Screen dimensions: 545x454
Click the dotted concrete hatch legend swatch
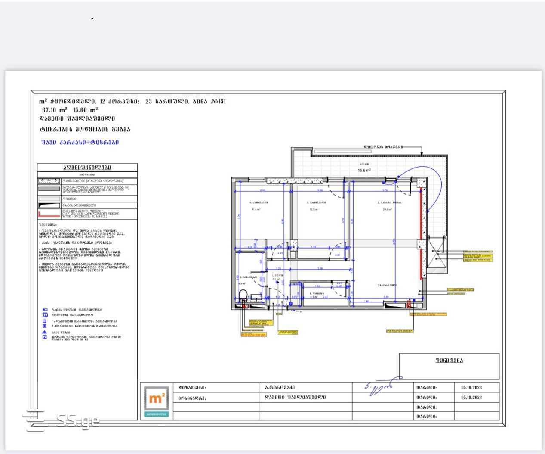[49, 181]
